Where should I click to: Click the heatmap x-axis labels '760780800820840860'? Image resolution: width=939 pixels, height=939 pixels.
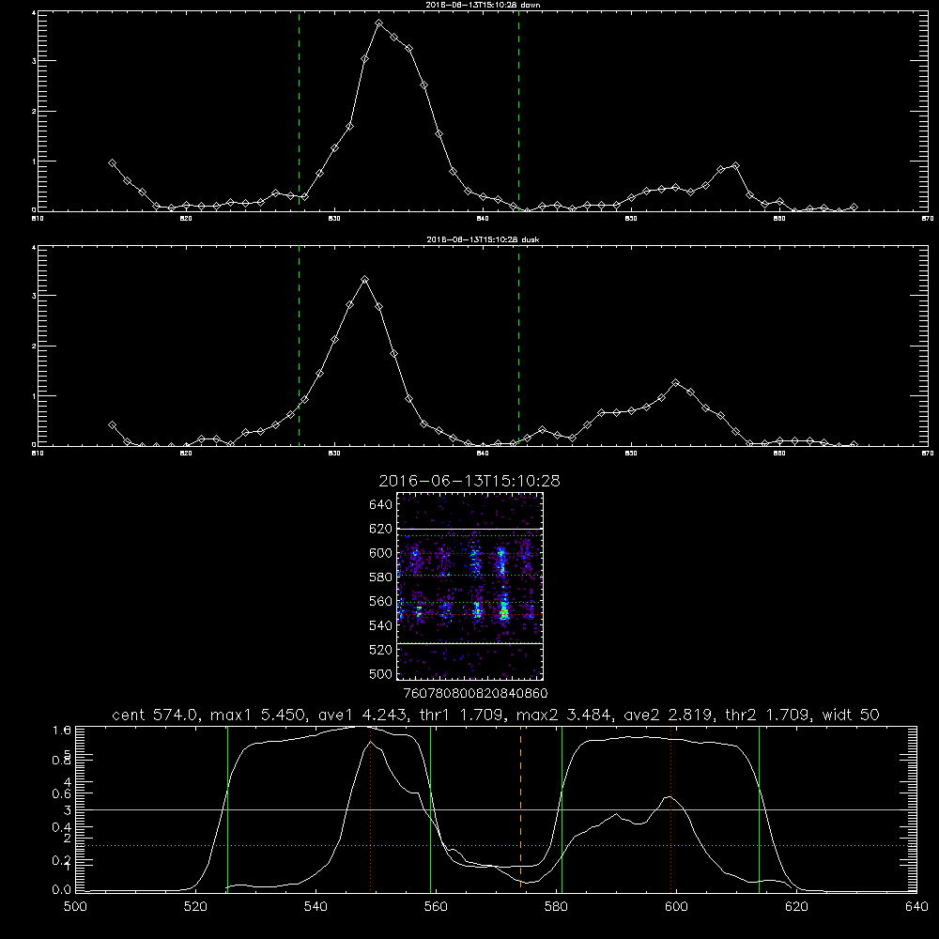[x=476, y=694]
